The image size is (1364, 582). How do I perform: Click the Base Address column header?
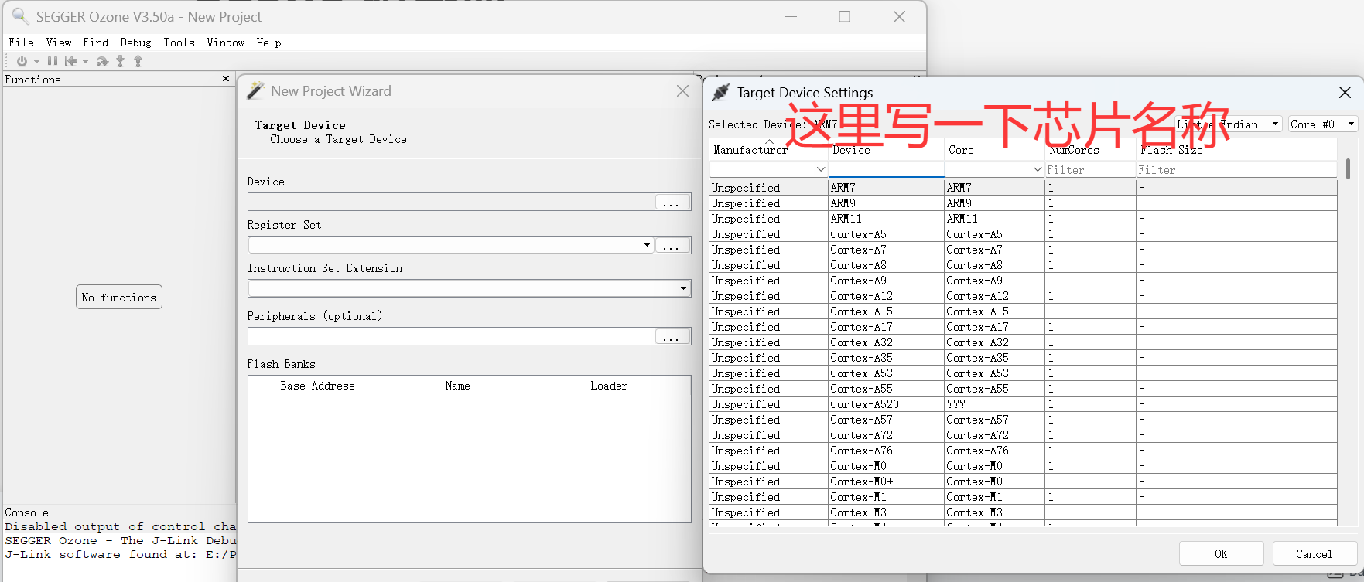318,386
